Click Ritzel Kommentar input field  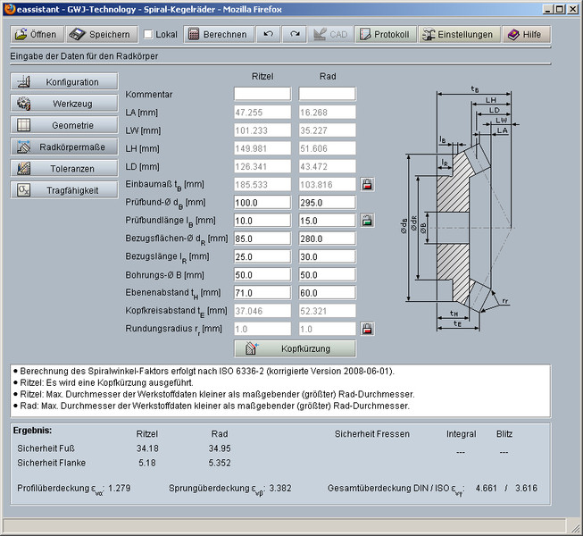click(262, 94)
